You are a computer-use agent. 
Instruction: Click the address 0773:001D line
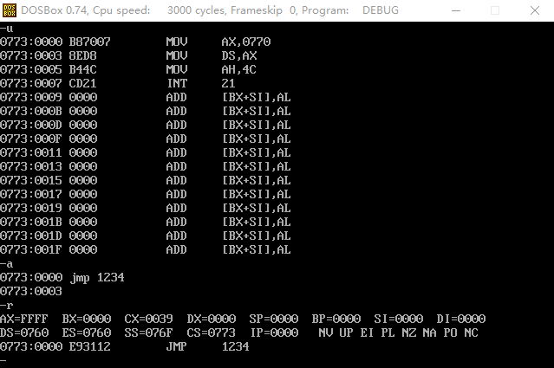pyautogui.click(x=146, y=236)
